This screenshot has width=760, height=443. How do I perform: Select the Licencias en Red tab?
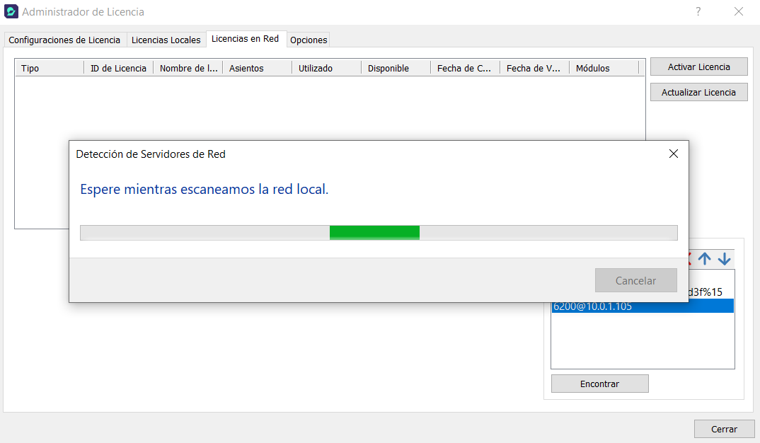pos(245,39)
